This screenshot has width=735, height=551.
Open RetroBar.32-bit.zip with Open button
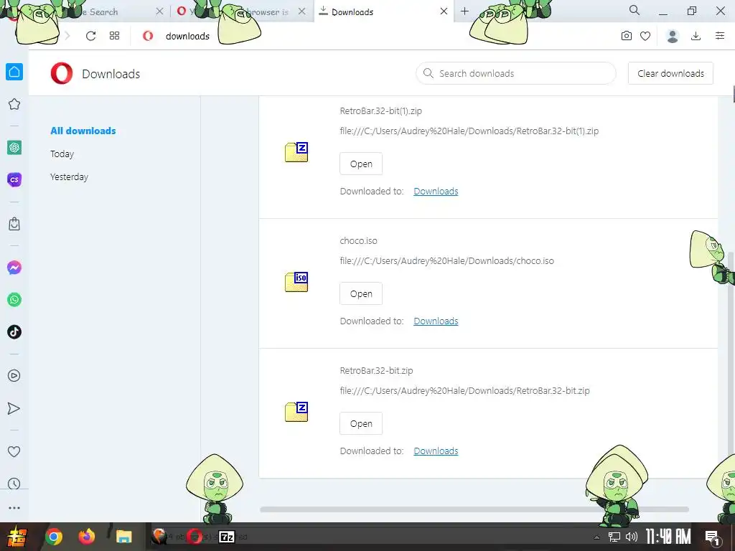[361, 423]
